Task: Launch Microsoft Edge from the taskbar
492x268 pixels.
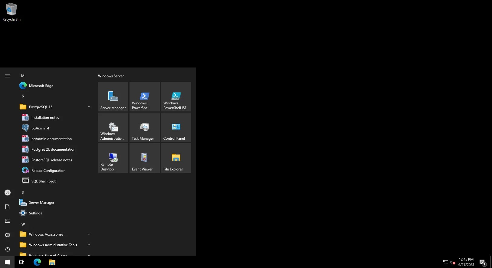Action: click(37, 262)
